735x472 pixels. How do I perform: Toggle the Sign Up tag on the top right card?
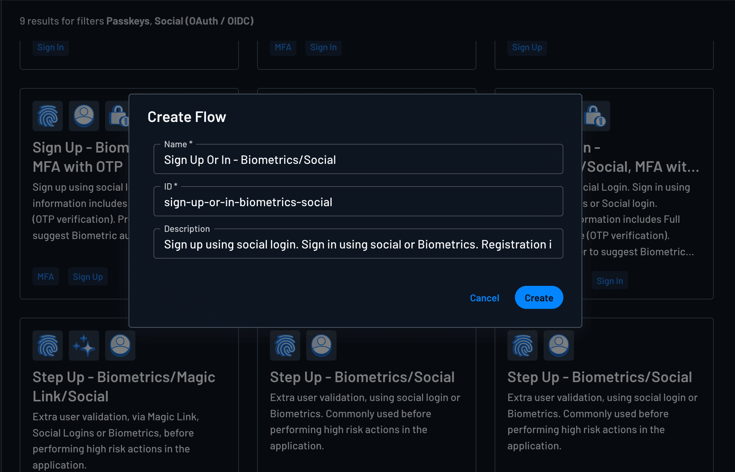(x=527, y=48)
